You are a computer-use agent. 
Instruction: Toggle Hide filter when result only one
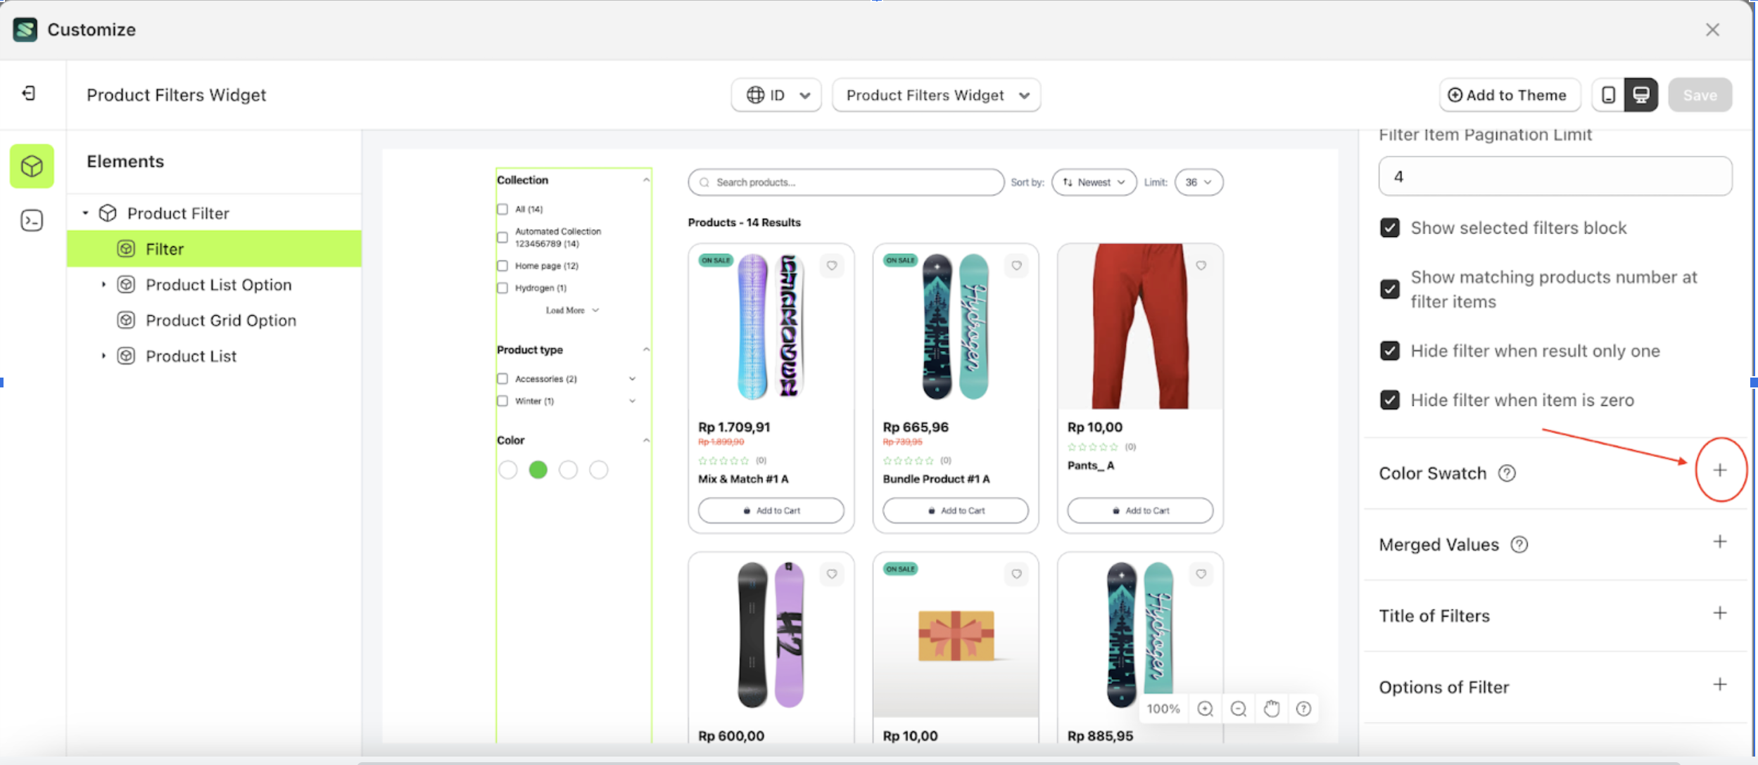[x=1390, y=351]
